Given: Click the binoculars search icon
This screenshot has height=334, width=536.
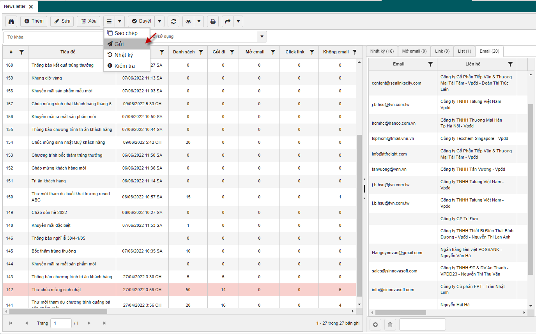Looking at the screenshot, I should (12, 21).
